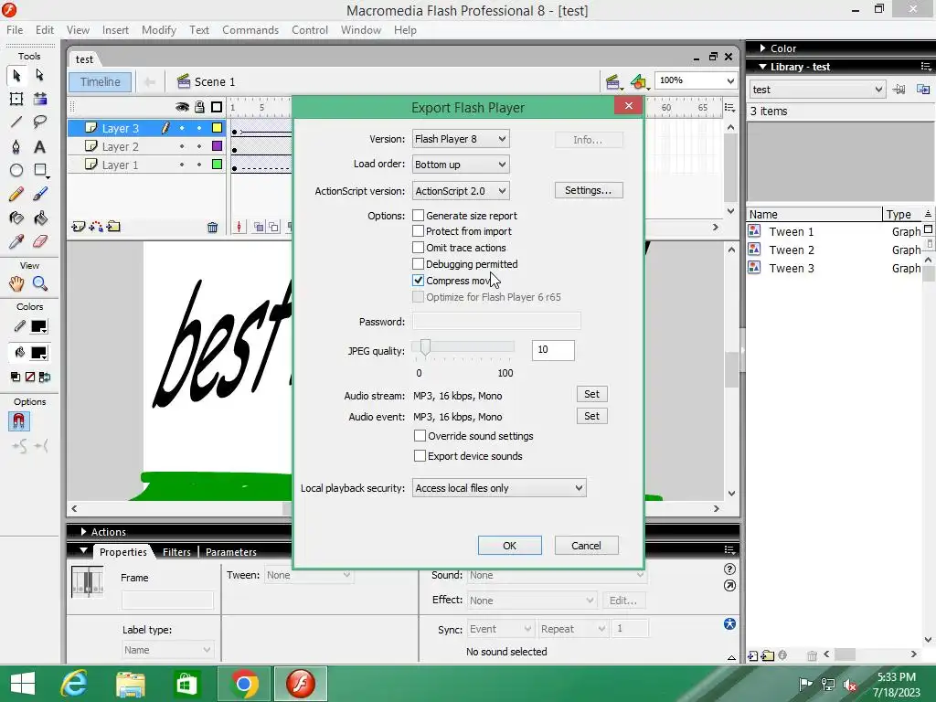Select the Paint Bucket tool
The width and height of the screenshot is (936, 702).
pyautogui.click(x=40, y=218)
